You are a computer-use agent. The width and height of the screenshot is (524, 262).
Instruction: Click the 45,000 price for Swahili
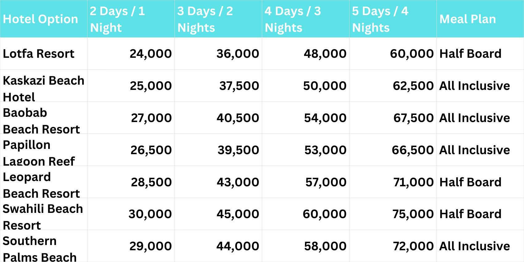point(238,214)
